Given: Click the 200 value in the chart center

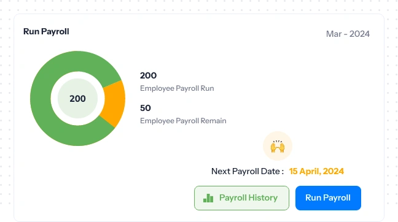Looking at the screenshot, I should tap(77, 99).
